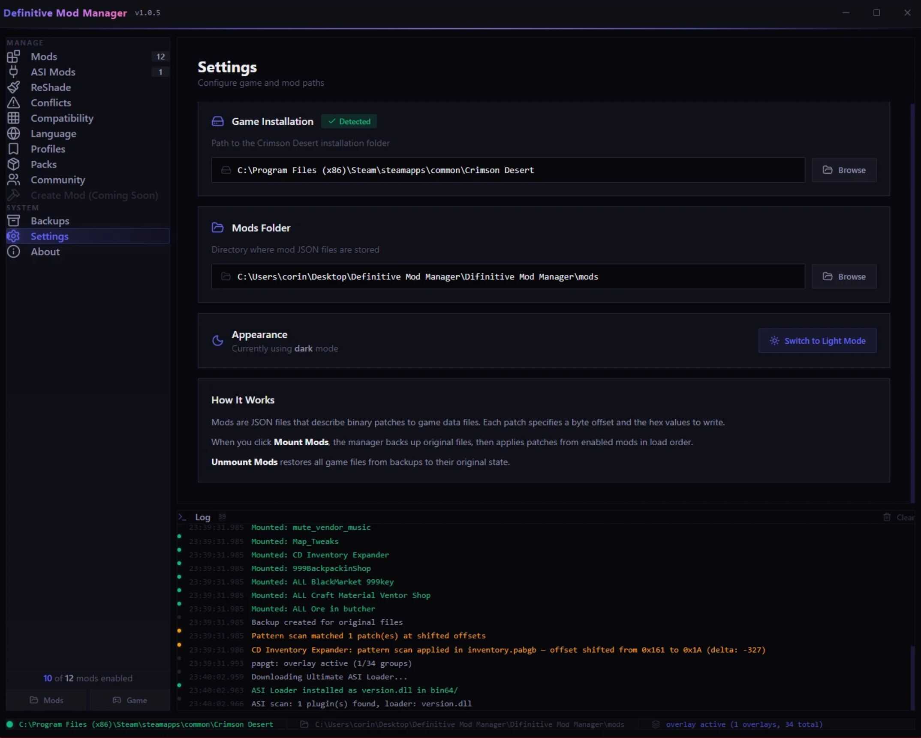The height and width of the screenshot is (738, 921).
Task: Click the log panel vertical scrollbar
Action: 912,677
